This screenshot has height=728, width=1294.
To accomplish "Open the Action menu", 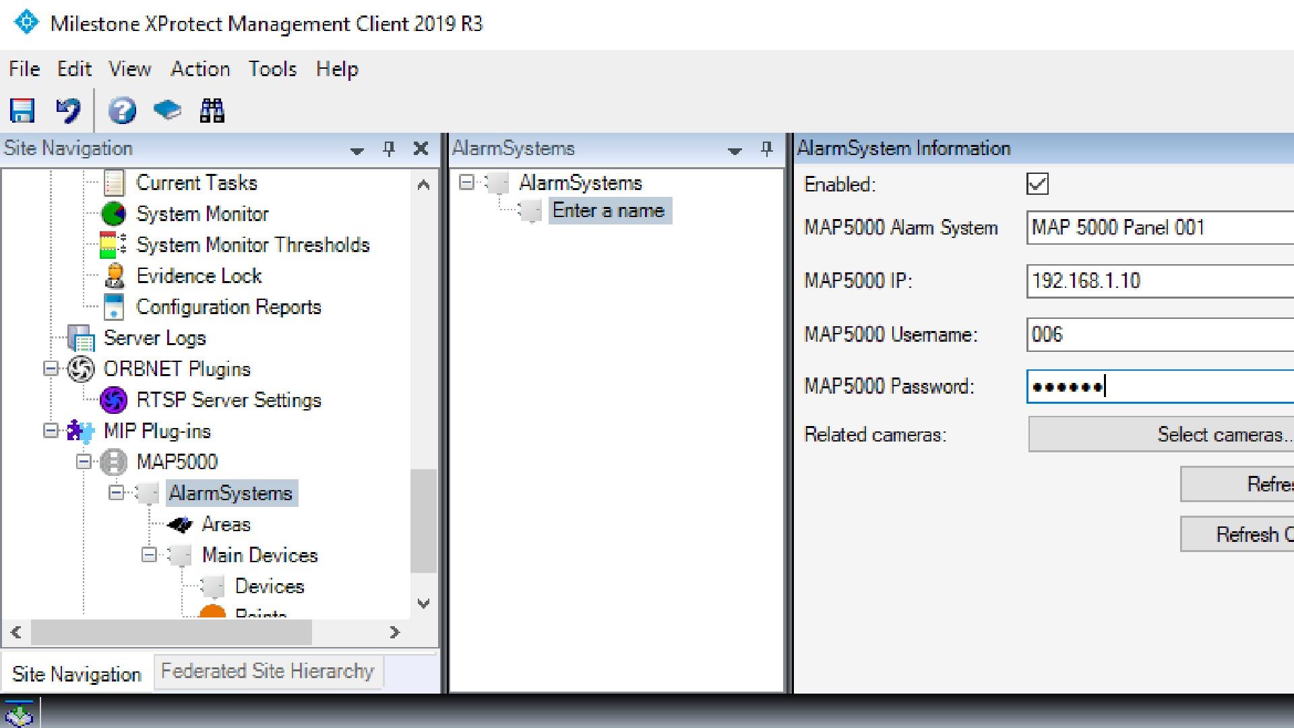I will click(200, 69).
